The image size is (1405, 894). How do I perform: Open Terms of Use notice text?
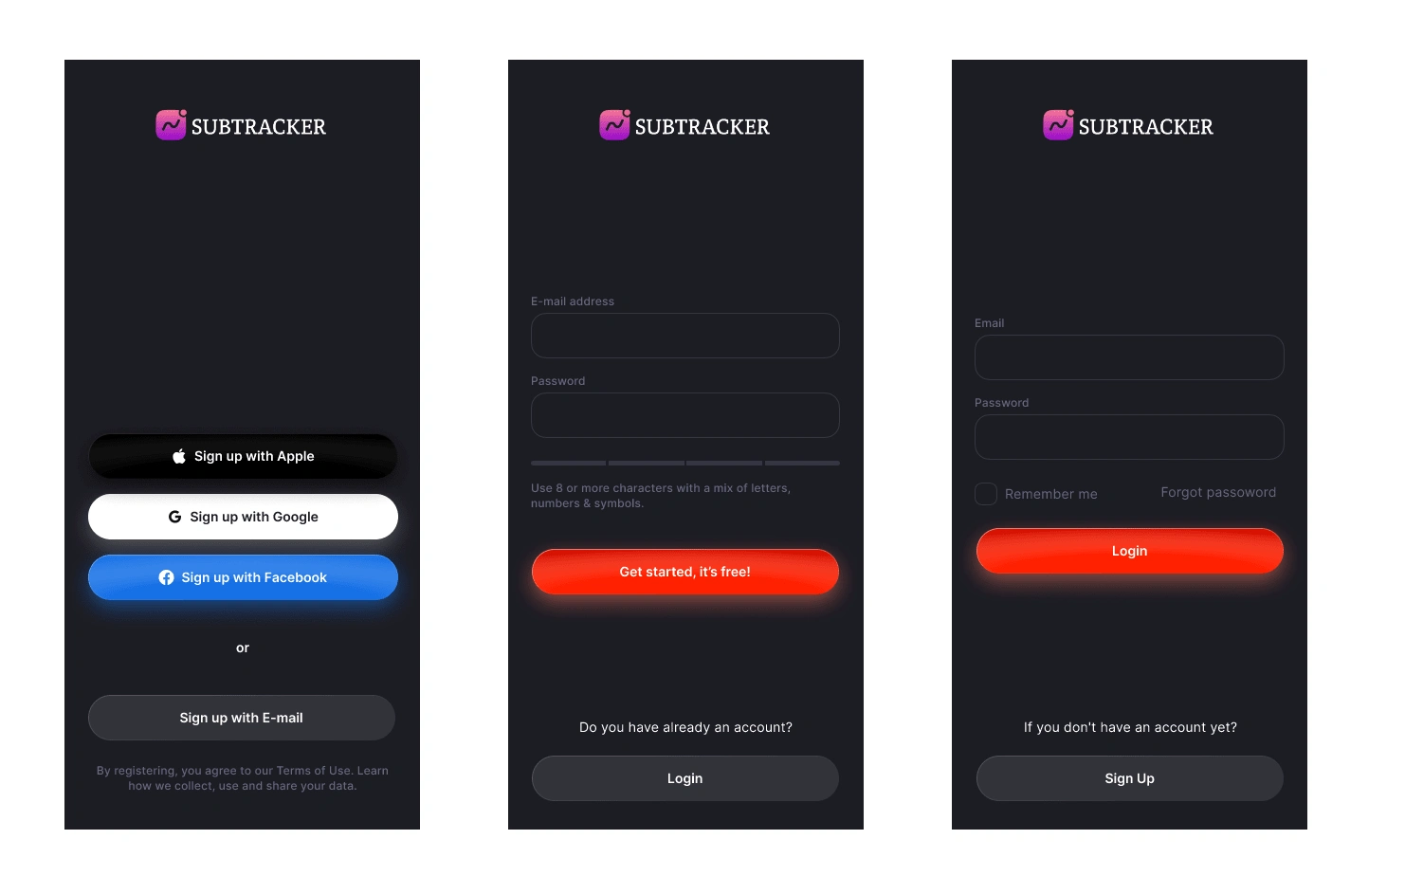click(243, 778)
